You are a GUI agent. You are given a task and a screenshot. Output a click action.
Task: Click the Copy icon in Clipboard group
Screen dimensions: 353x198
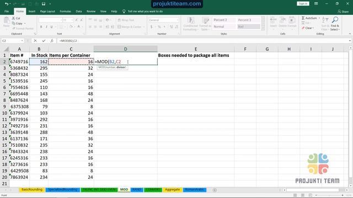click(x=13, y=23)
